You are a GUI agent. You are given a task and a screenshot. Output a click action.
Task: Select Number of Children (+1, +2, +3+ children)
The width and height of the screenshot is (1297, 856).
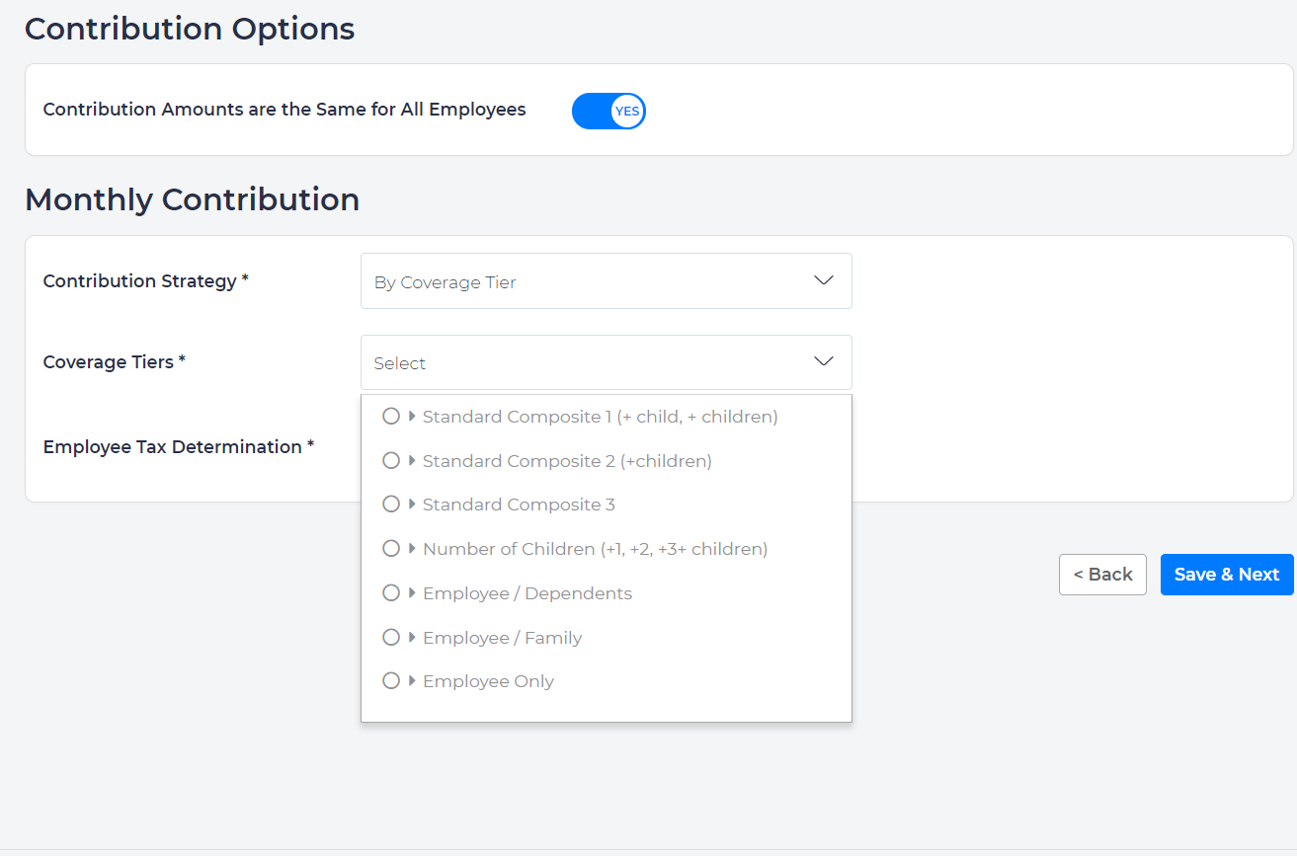(x=391, y=548)
